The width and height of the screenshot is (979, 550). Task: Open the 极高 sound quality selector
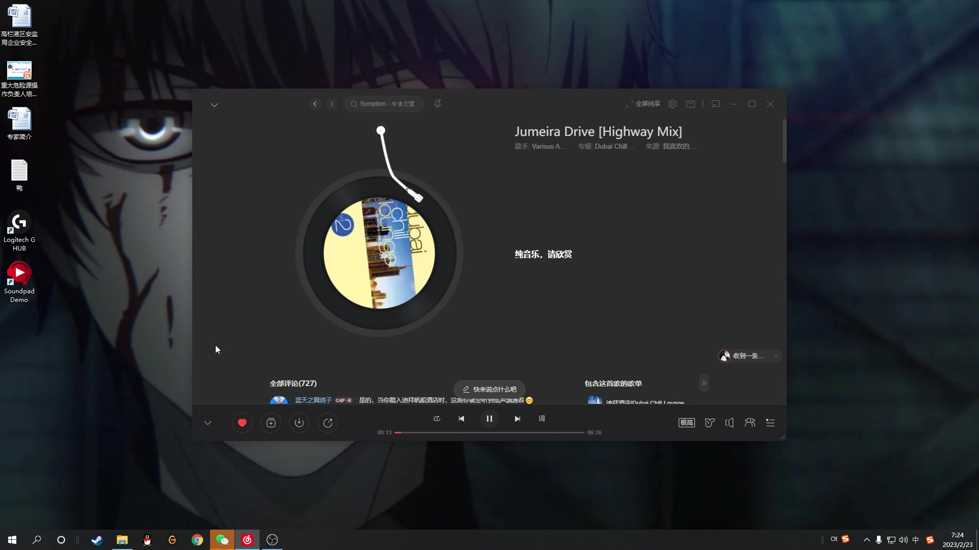point(686,423)
